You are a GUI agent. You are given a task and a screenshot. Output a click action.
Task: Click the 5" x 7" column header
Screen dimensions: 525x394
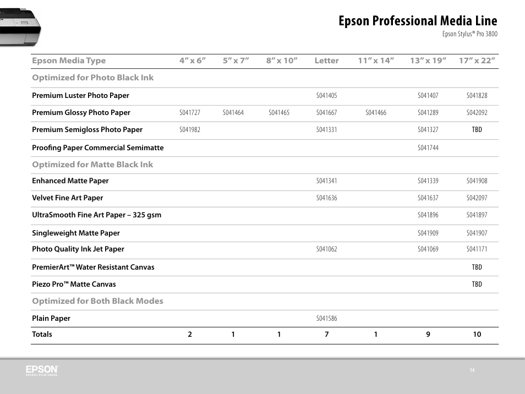pyautogui.click(x=236, y=61)
